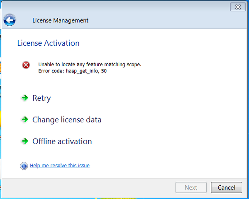249x199 pixels.
Task: Click the red error icon
Action: click(x=26, y=65)
